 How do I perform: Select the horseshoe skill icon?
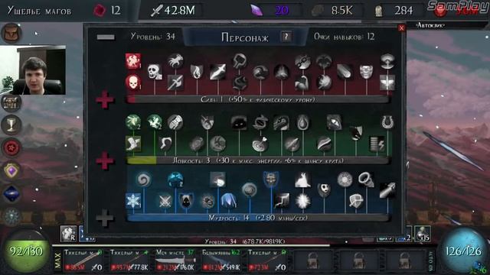[x=387, y=122]
